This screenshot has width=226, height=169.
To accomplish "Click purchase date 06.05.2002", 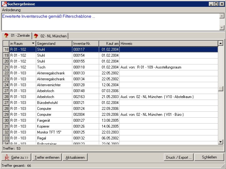I will tap(110, 138).
